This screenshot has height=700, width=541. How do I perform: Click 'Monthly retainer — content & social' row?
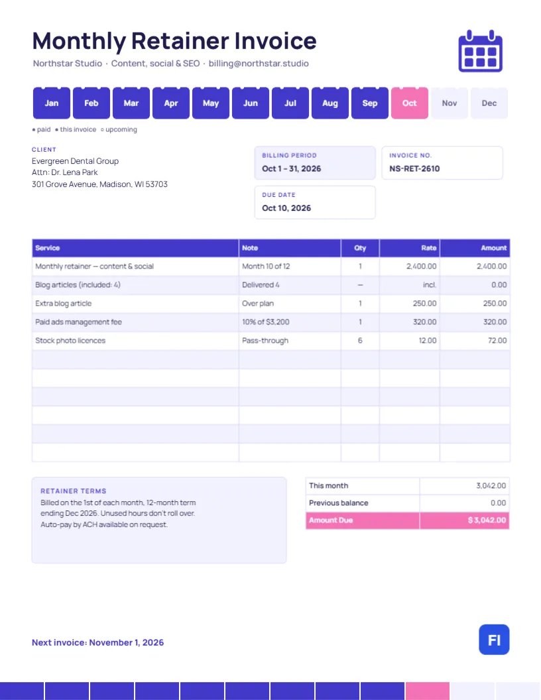click(x=271, y=266)
